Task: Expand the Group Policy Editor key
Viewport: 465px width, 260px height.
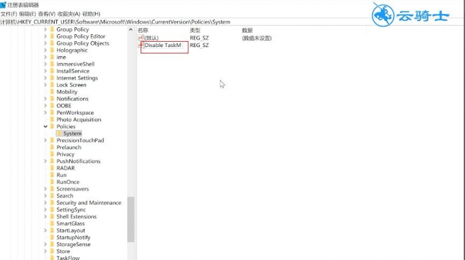Action: (45, 36)
